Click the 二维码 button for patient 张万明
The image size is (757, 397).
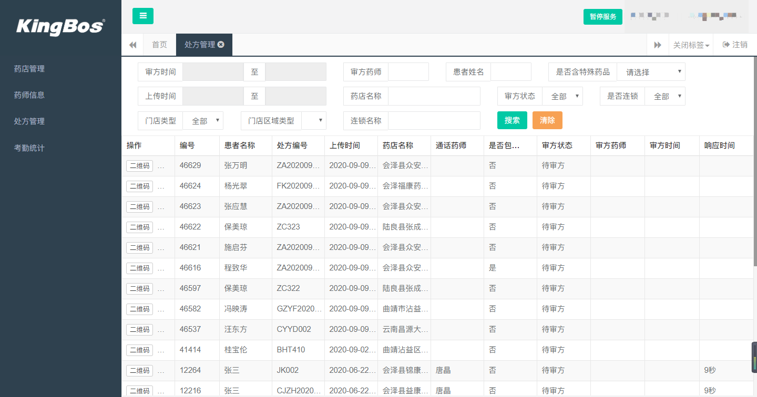click(139, 165)
